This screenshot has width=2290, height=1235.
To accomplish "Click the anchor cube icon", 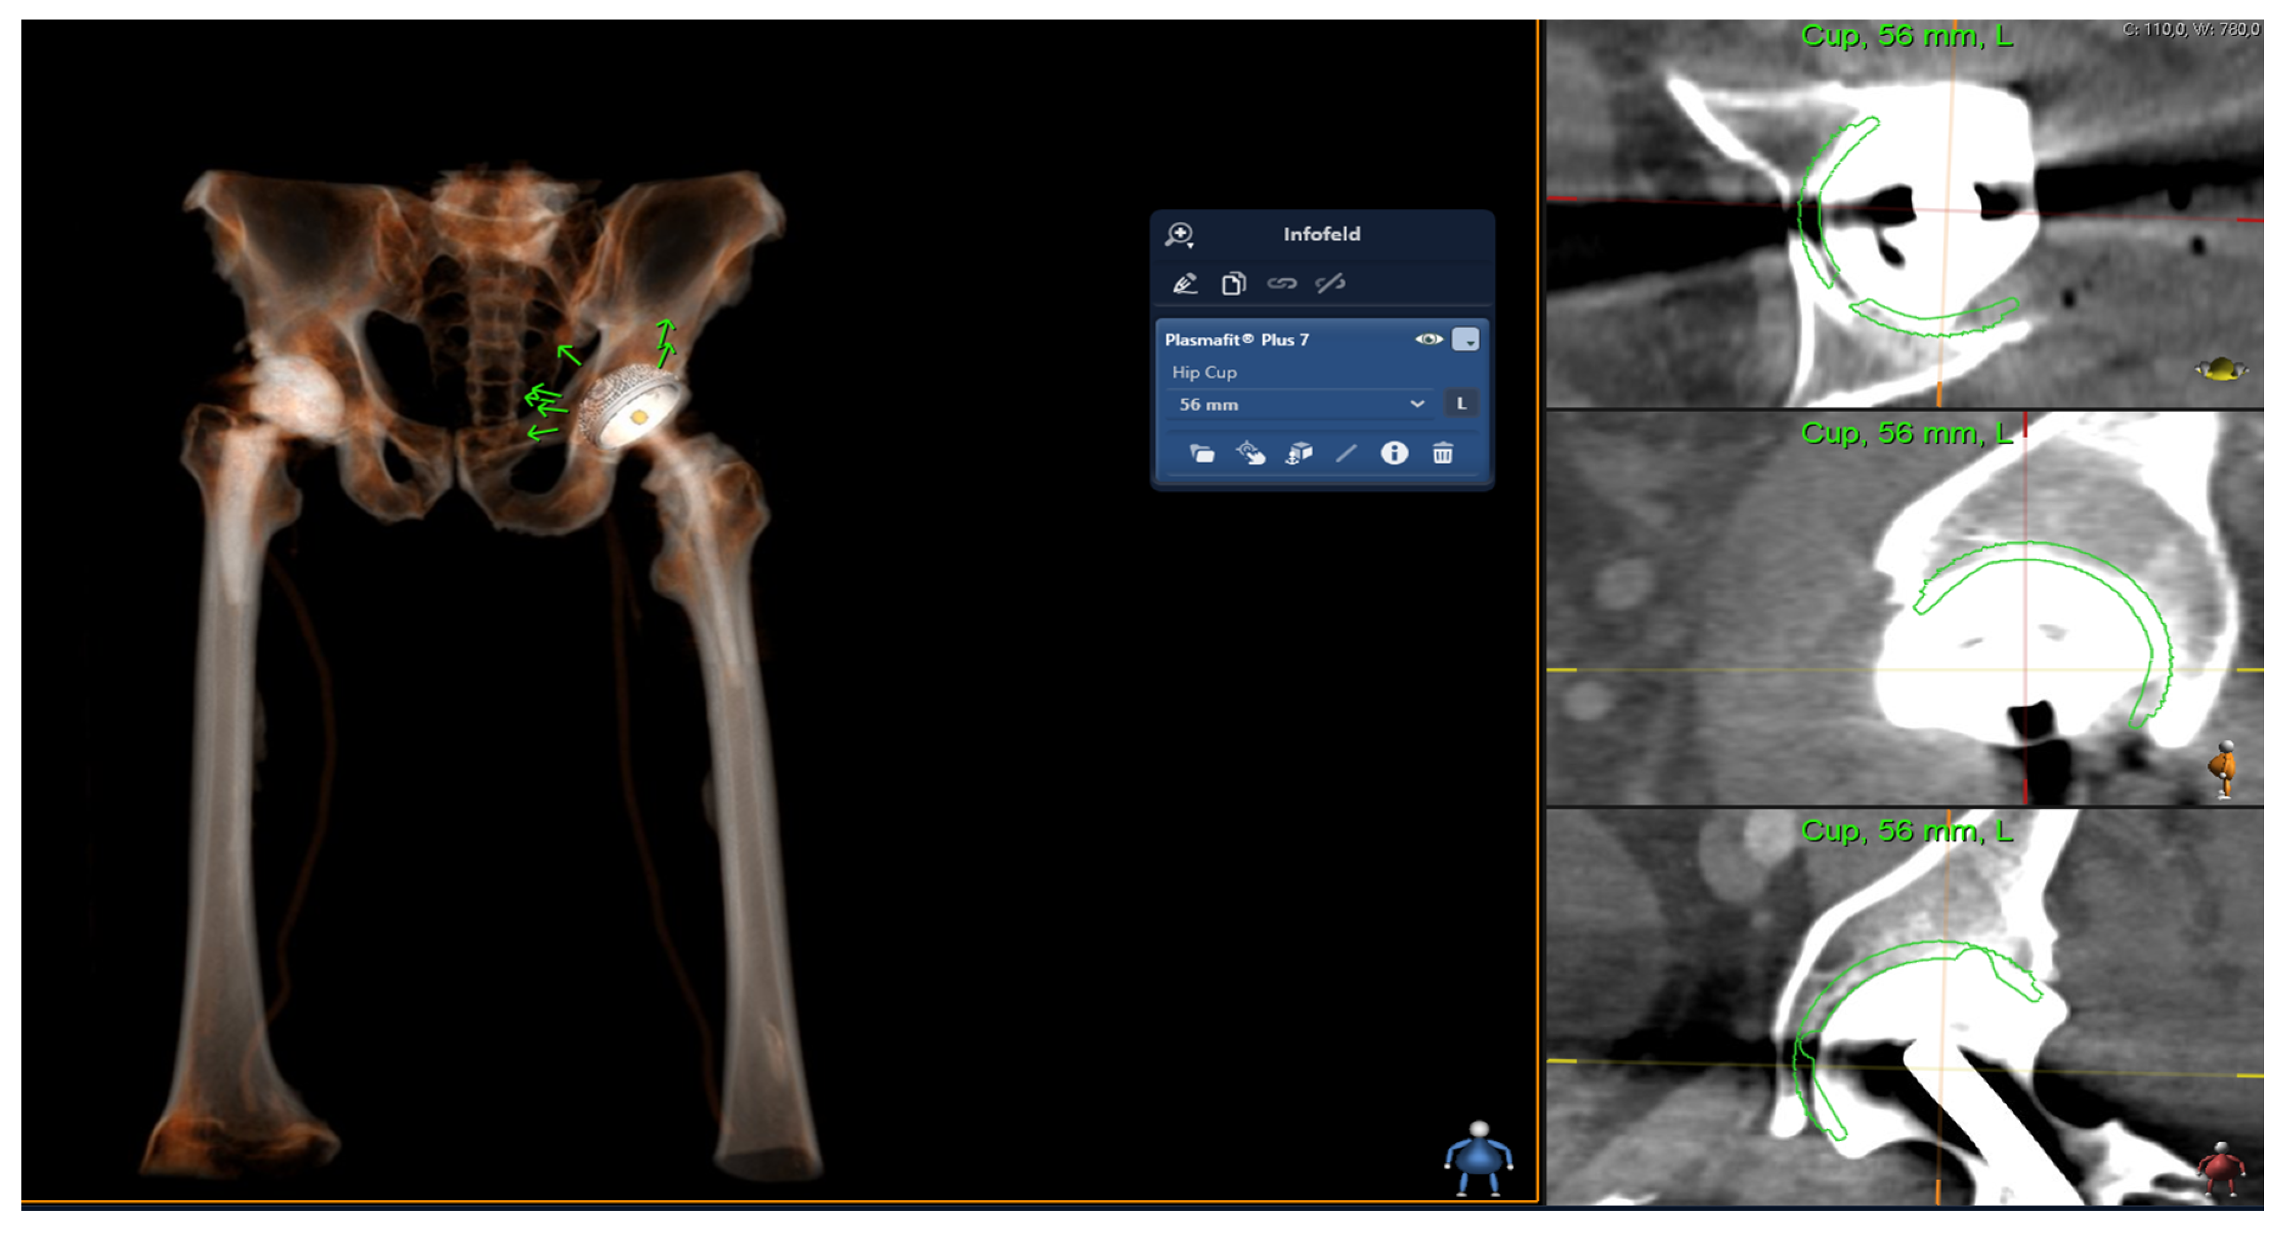I will point(1299,454).
